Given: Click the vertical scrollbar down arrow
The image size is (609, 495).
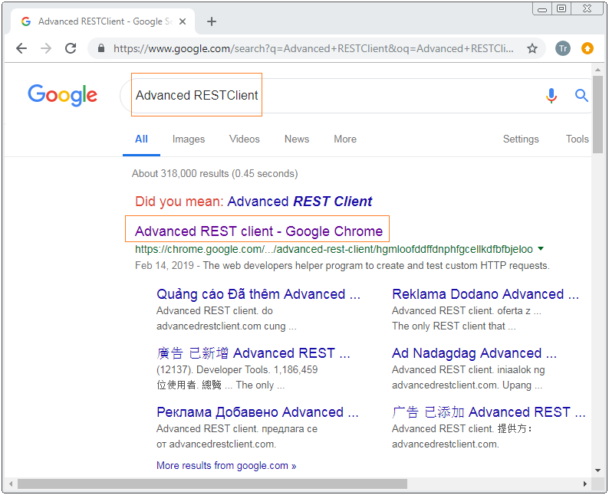Looking at the screenshot, I should (597, 470).
